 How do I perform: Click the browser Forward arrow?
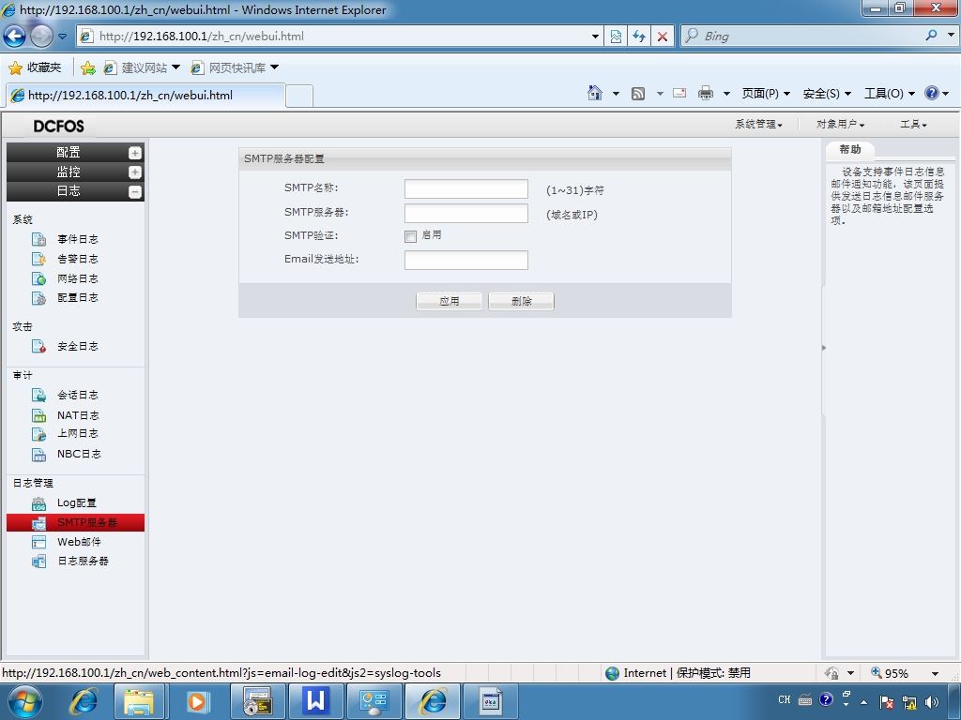41,37
